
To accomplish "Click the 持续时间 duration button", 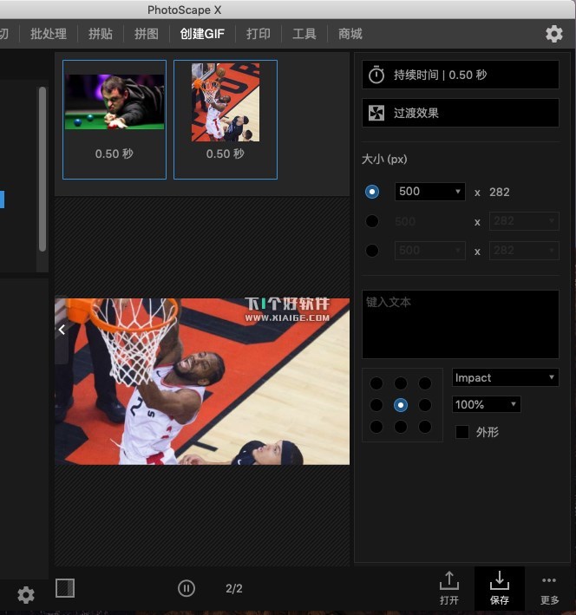I will click(460, 75).
